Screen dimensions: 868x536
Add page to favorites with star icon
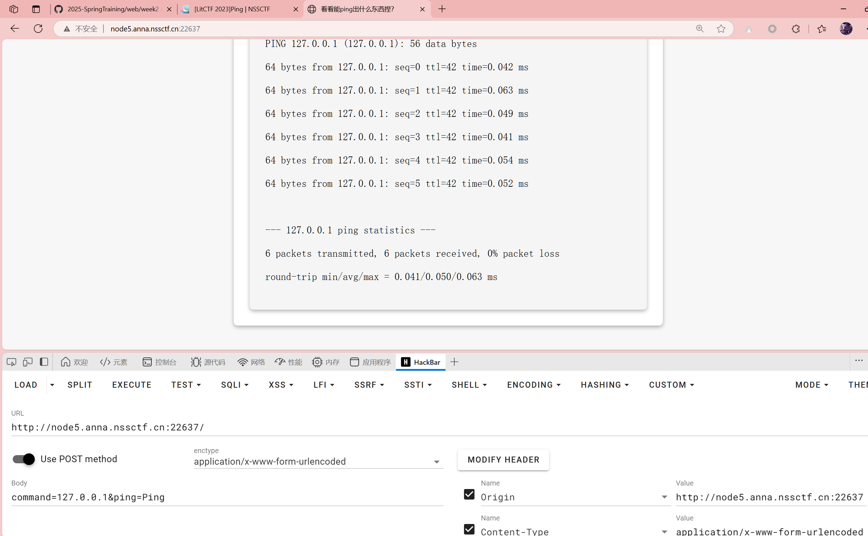(720, 29)
